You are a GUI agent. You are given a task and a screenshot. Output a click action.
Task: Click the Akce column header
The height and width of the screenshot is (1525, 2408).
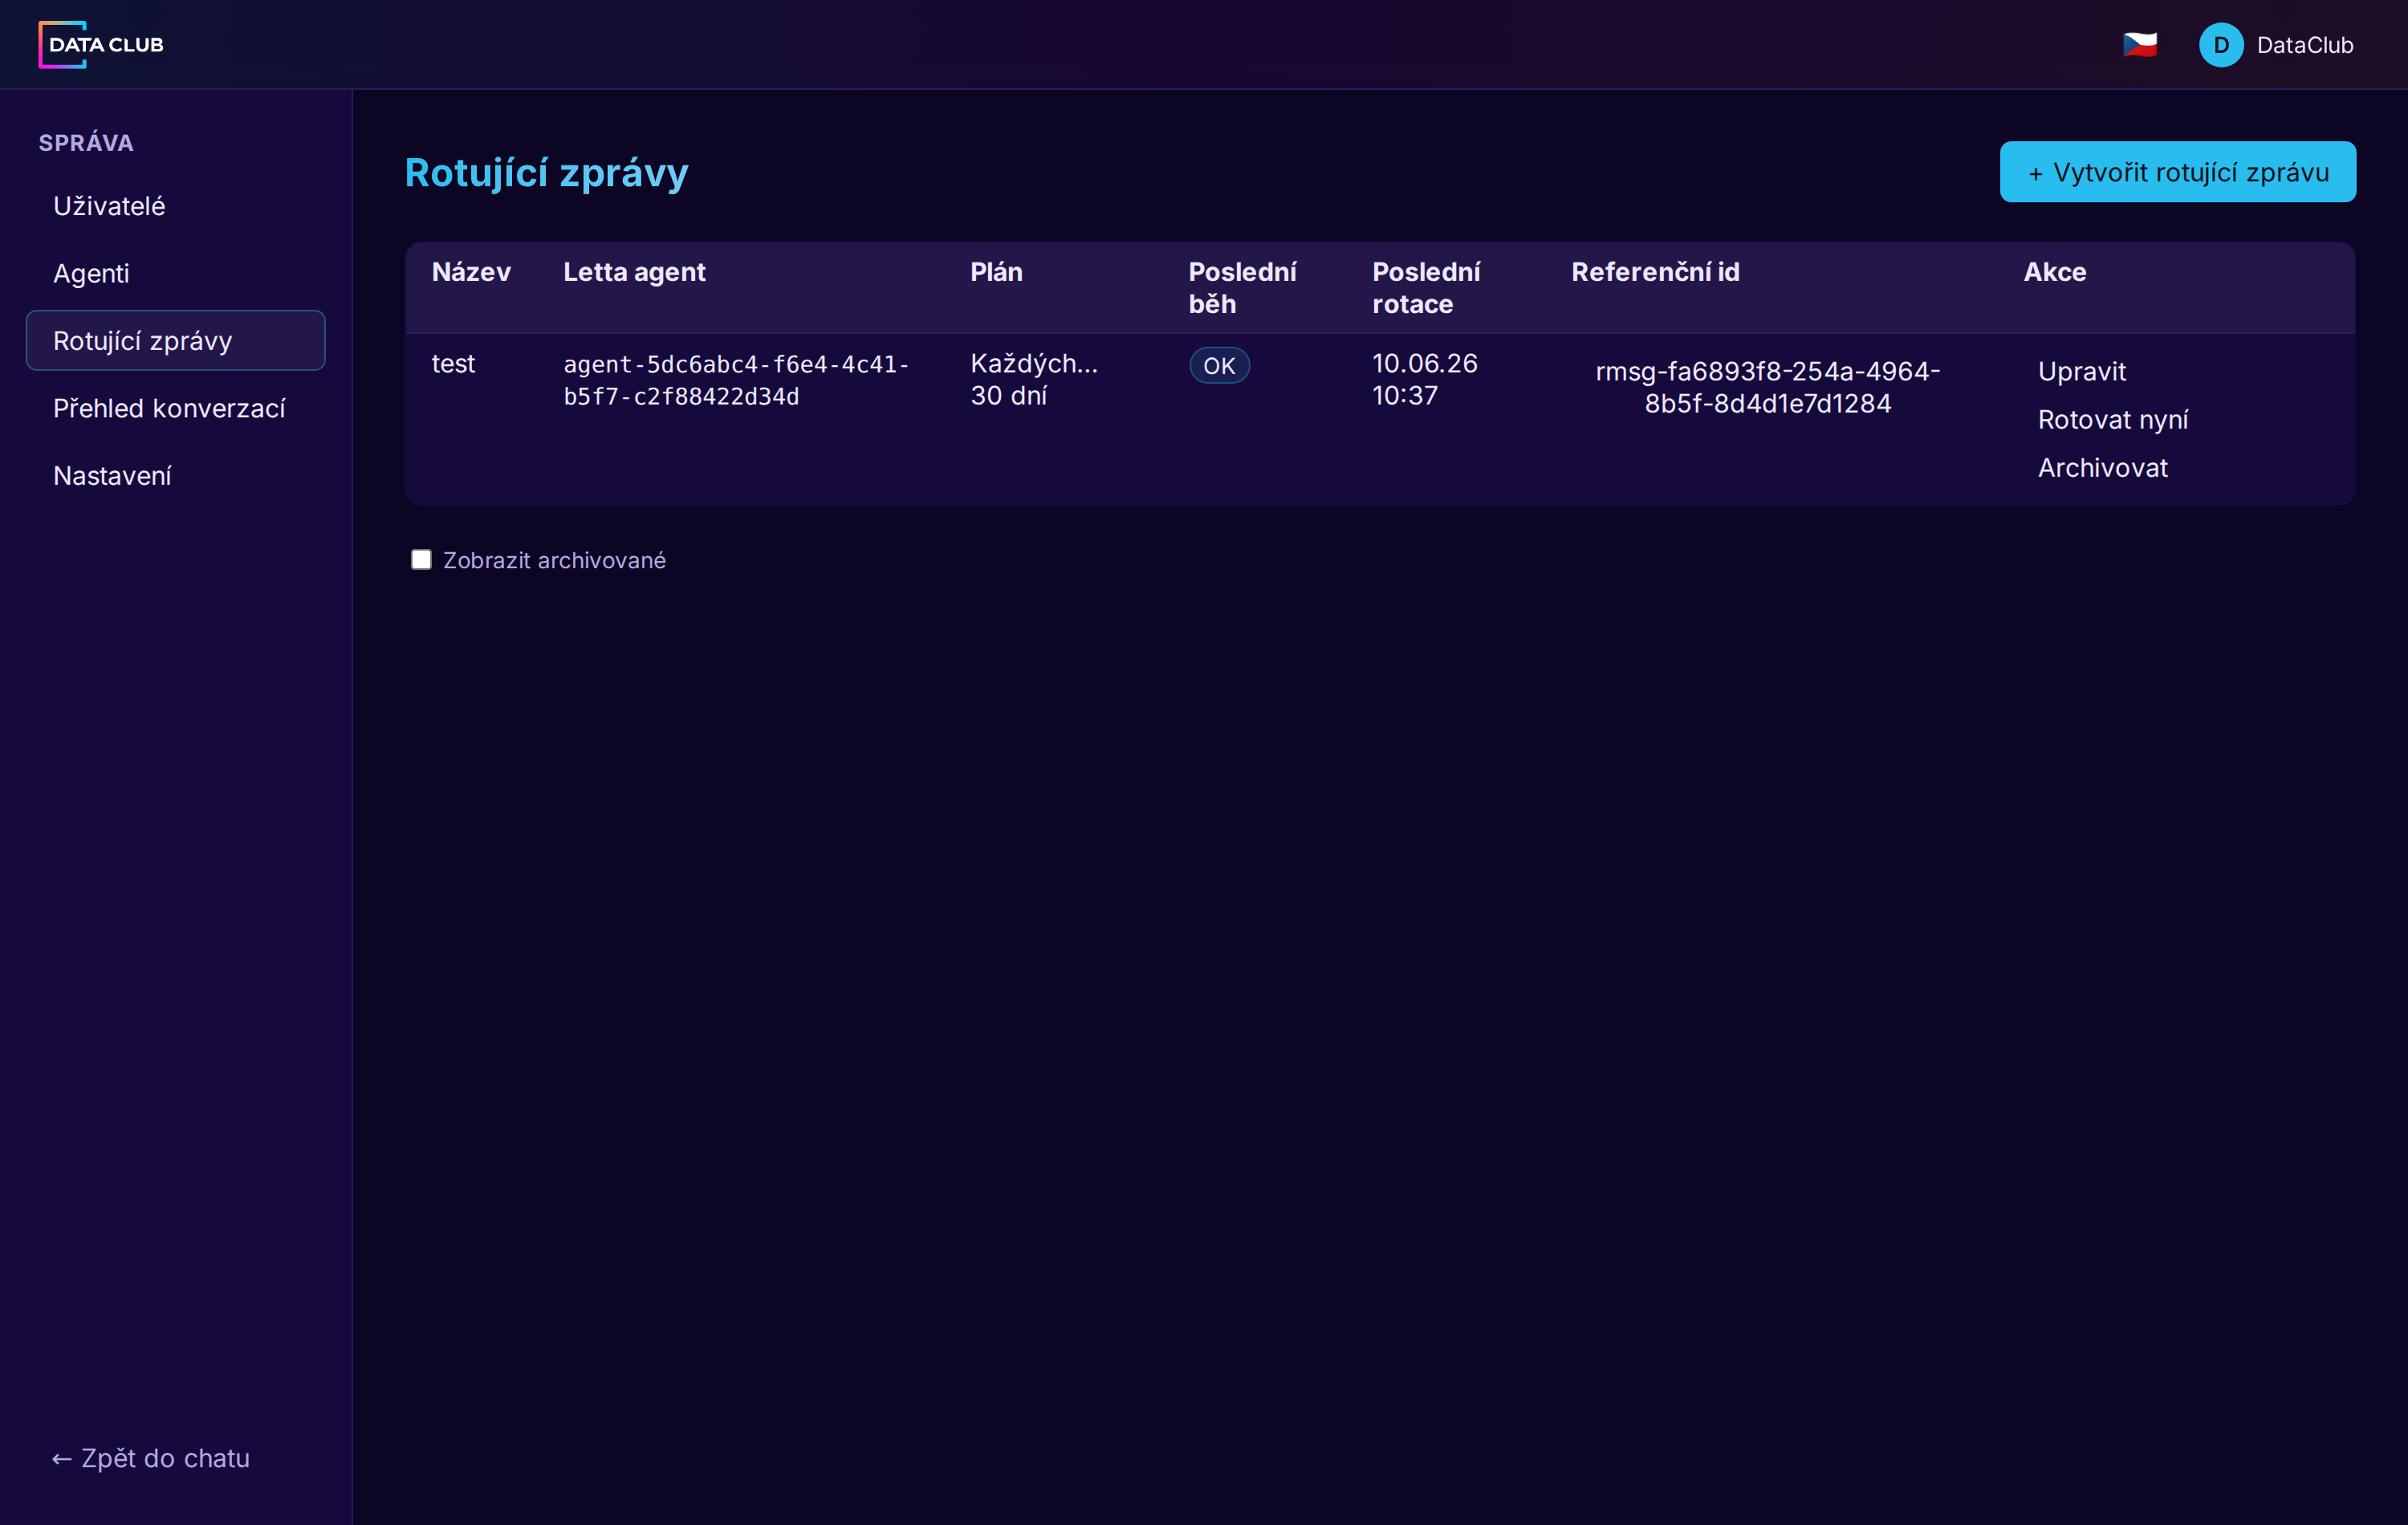coord(2054,272)
